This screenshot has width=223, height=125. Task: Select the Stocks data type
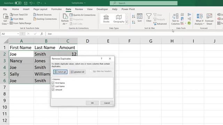[106, 19]
